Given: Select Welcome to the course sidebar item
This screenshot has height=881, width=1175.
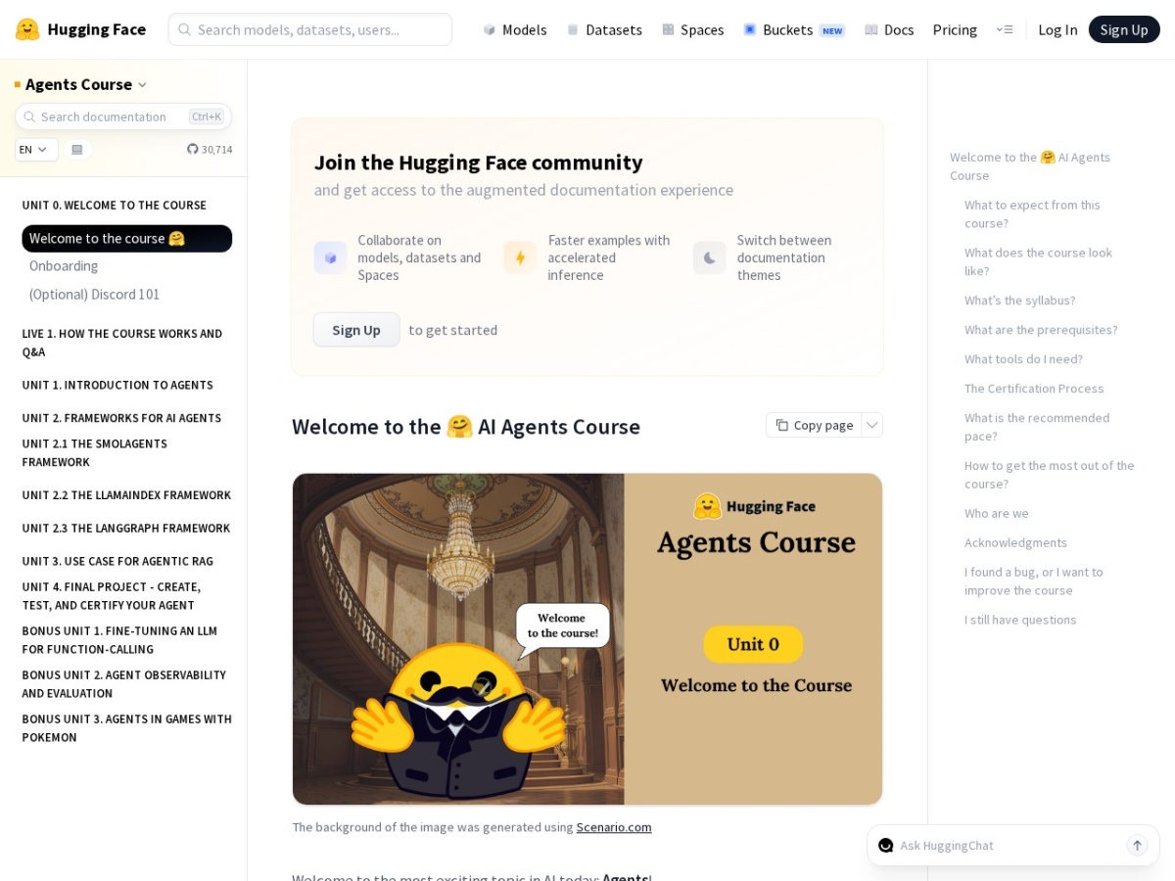Looking at the screenshot, I should [x=127, y=239].
